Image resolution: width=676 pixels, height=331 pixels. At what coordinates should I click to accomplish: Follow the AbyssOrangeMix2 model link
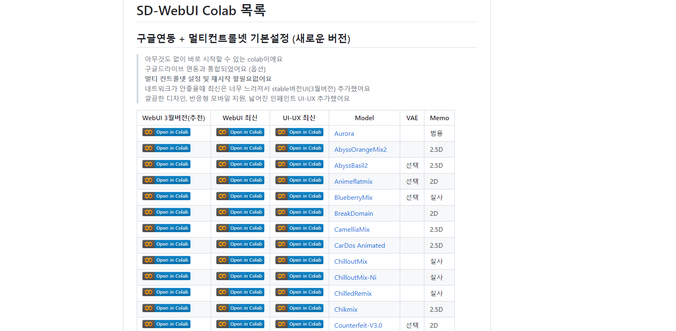click(x=360, y=149)
